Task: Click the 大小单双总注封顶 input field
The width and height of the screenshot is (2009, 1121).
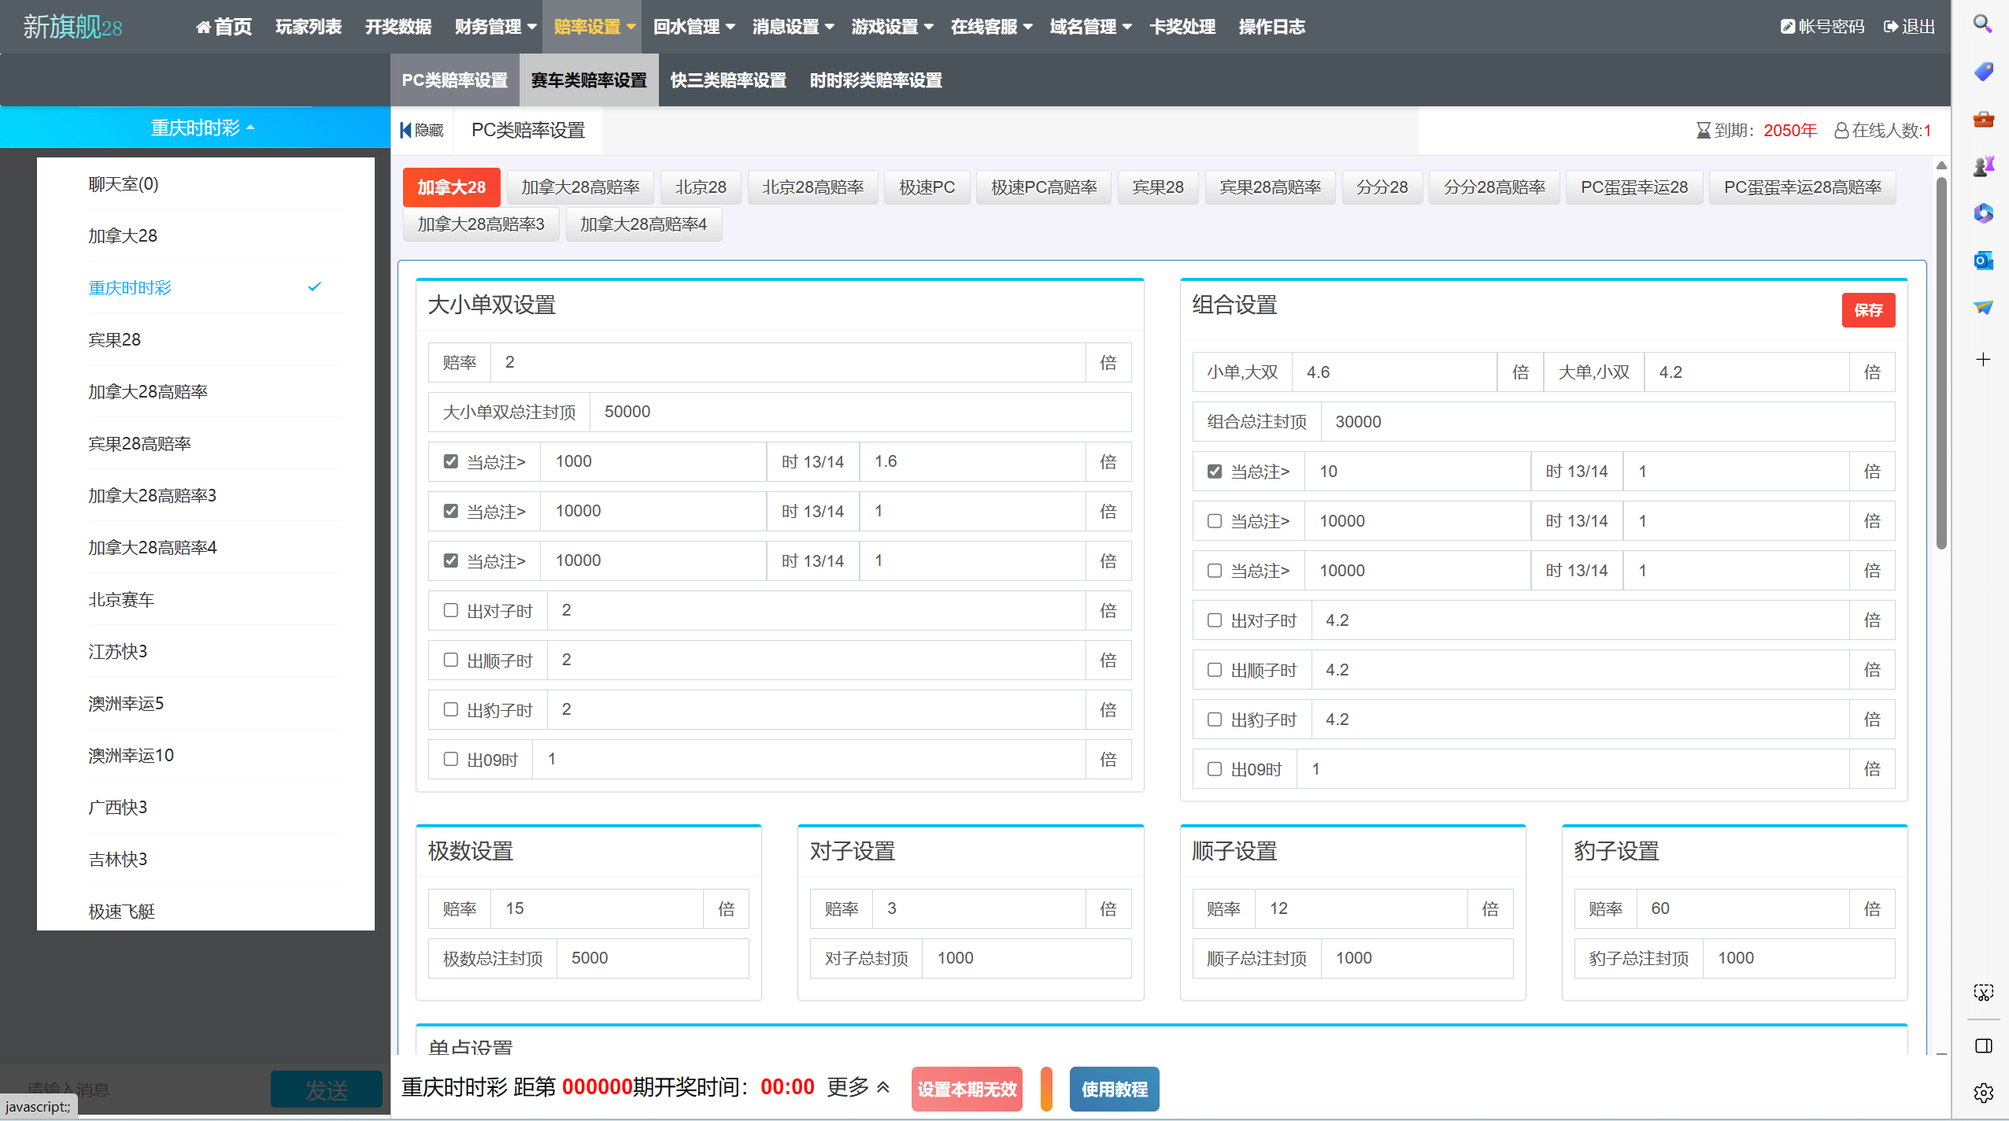Action: point(860,412)
